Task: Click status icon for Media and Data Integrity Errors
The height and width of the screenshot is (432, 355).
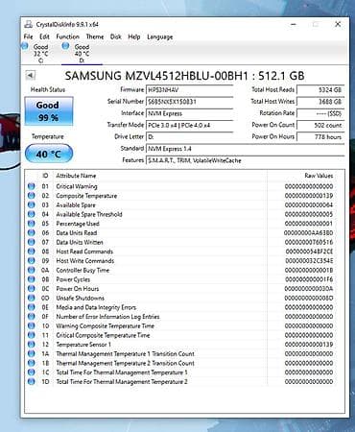Action: tap(31, 307)
